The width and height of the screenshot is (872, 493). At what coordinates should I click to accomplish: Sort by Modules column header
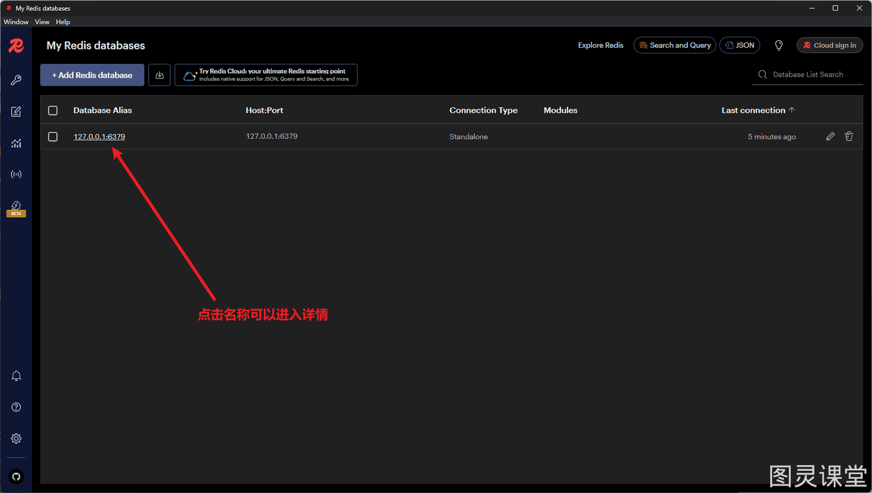[x=560, y=110]
